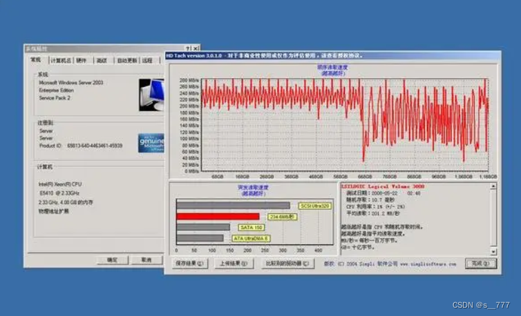This screenshot has height=316, width=521.
Task: Click the gray SATA 150 bar
Action: tap(203, 228)
